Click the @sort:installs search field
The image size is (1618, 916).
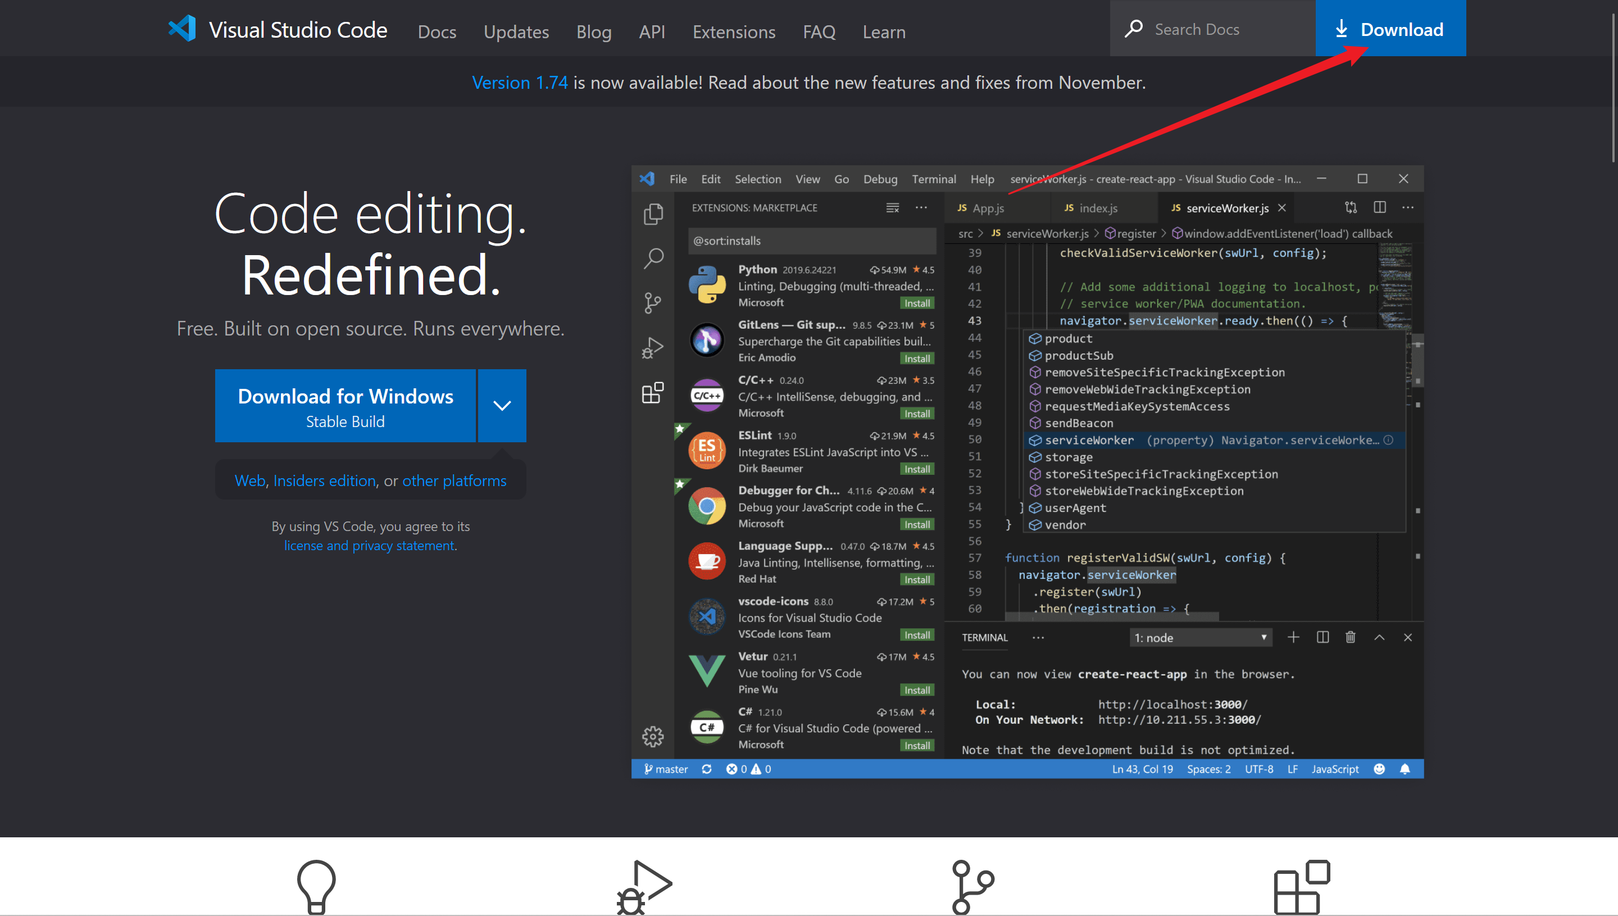812,241
